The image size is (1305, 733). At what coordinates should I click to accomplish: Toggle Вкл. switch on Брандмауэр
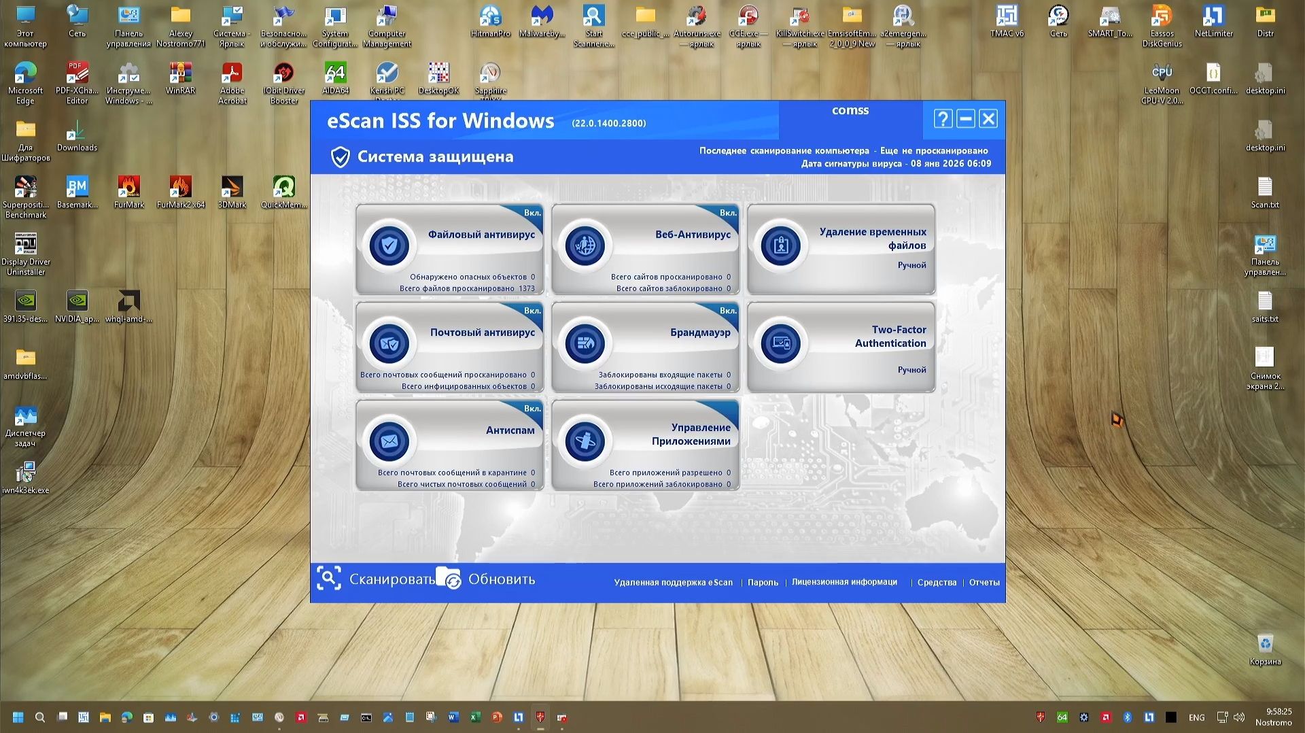(727, 311)
